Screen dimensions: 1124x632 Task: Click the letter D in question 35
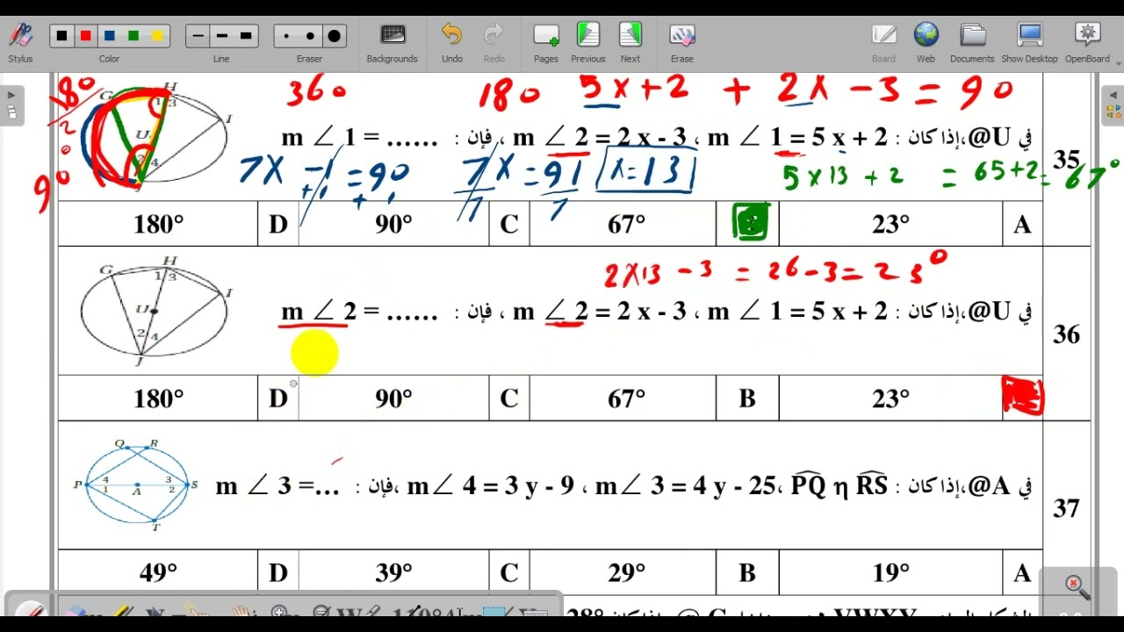tap(278, 225)
